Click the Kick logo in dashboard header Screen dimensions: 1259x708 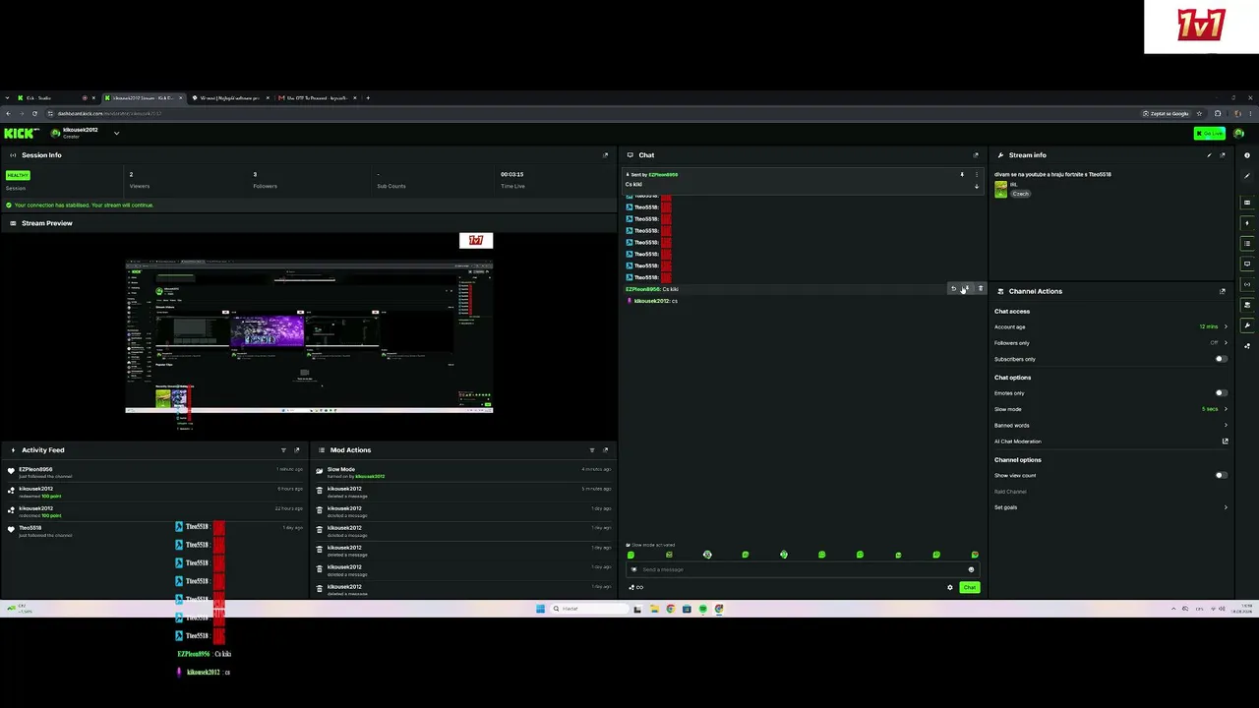(20, 133)
